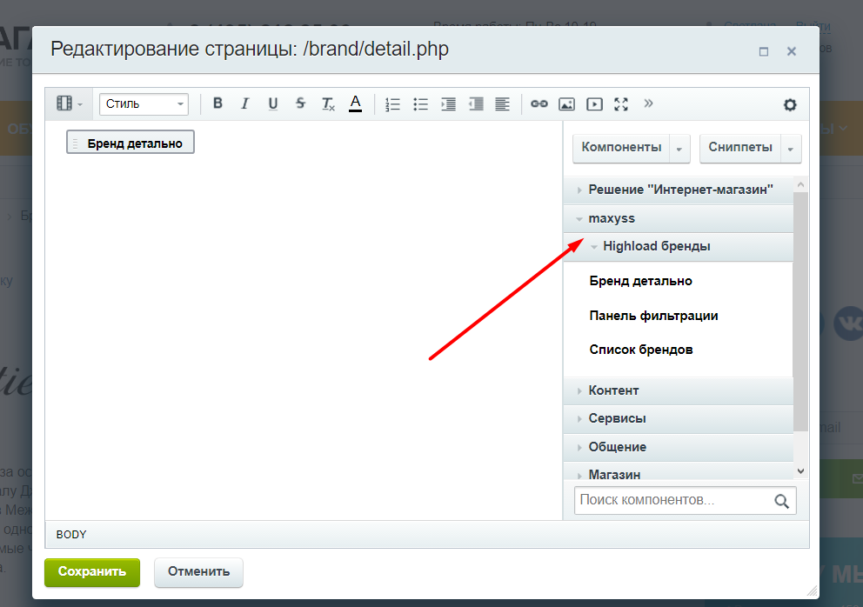Expand the Сервисы section
The height and width of the screenshot is (607, 863).
pyautogui.click(x=678, y=419)
